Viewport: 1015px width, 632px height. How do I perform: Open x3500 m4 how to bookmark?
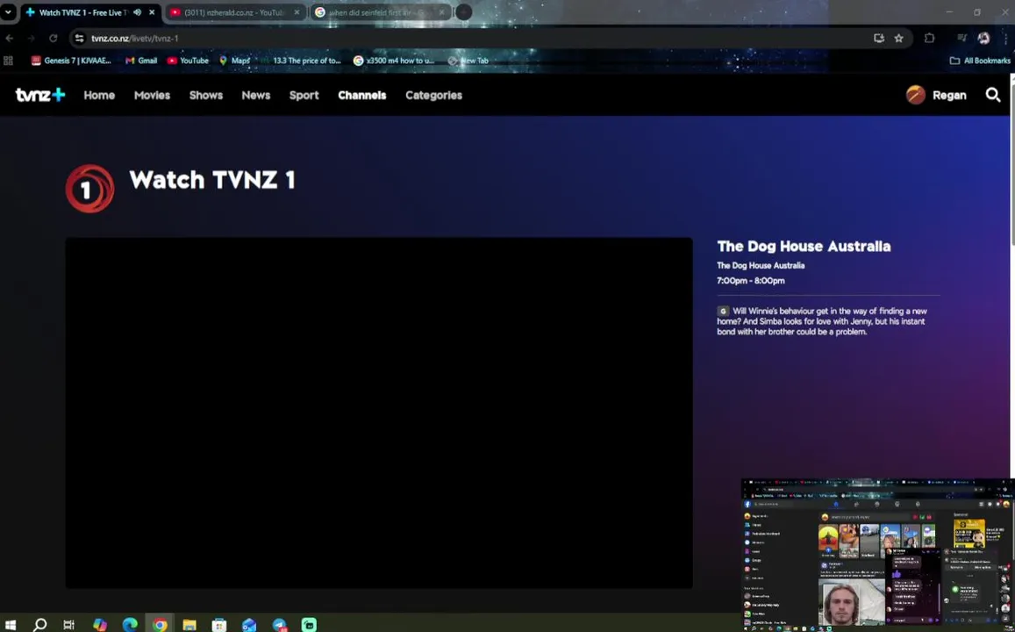tap(394, 61)
